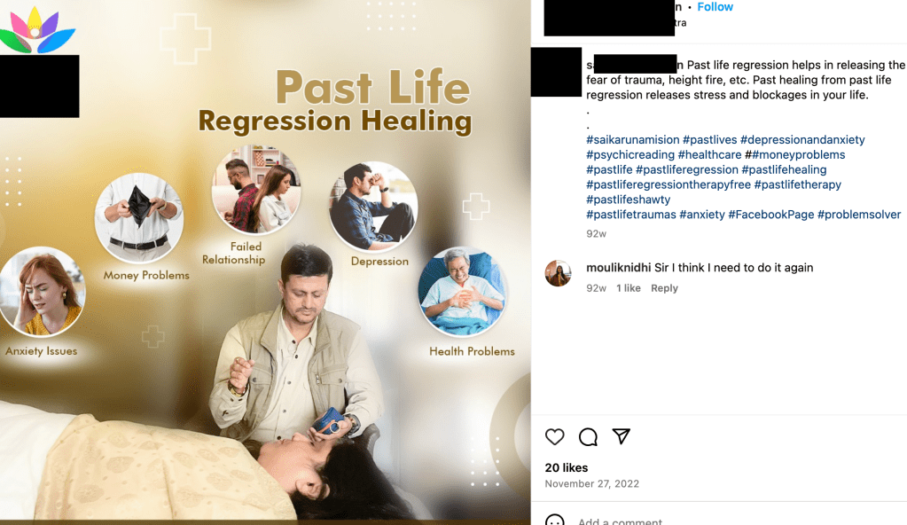Viewport: 907px width, 525px height.
Task: Like the post with heart icon
Action: point(554,436)
